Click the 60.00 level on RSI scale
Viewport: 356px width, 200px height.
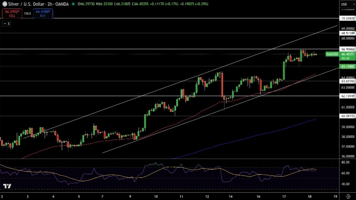(345, 173)
